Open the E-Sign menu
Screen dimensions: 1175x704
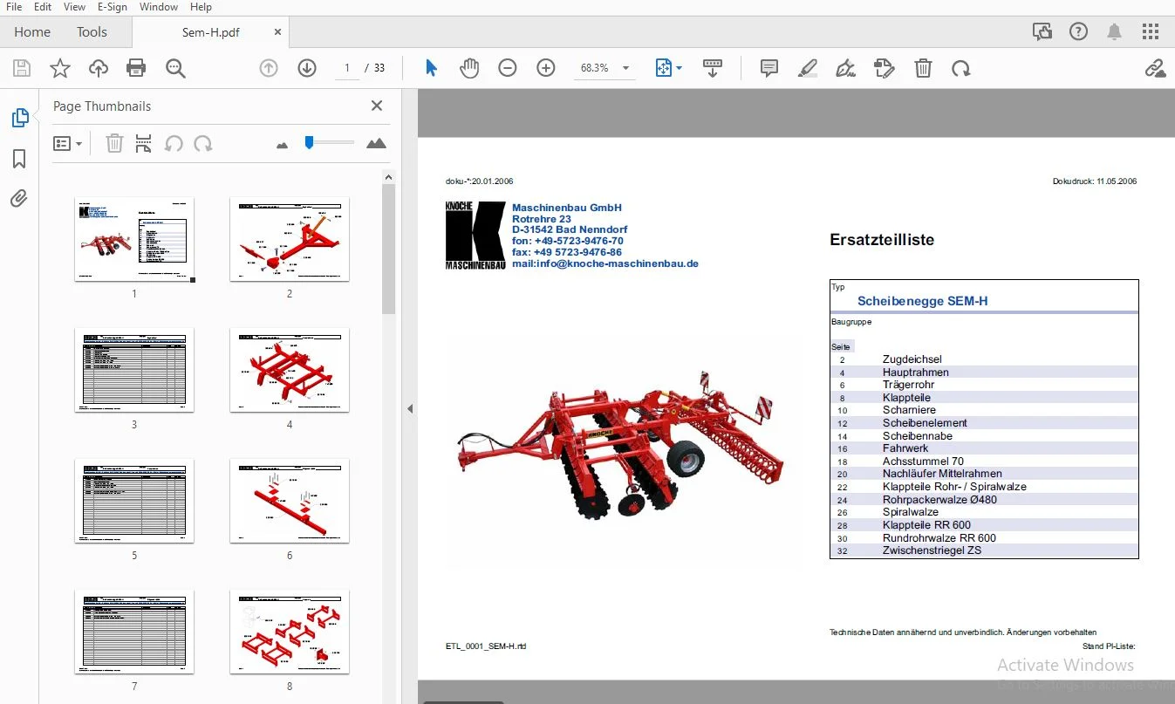(x=113, y=7)
